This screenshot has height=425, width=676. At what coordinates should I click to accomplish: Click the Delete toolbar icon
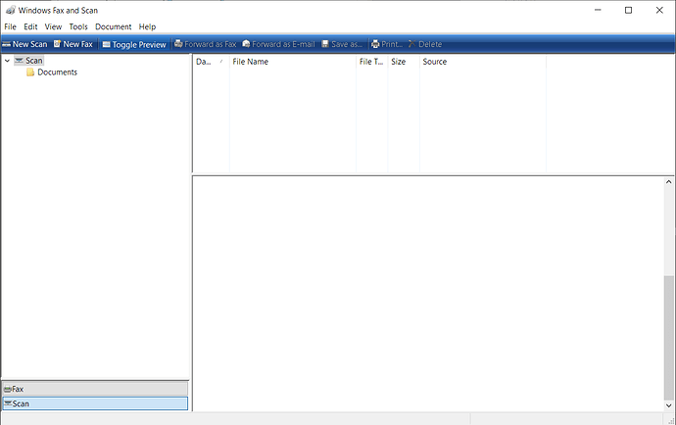412,44
